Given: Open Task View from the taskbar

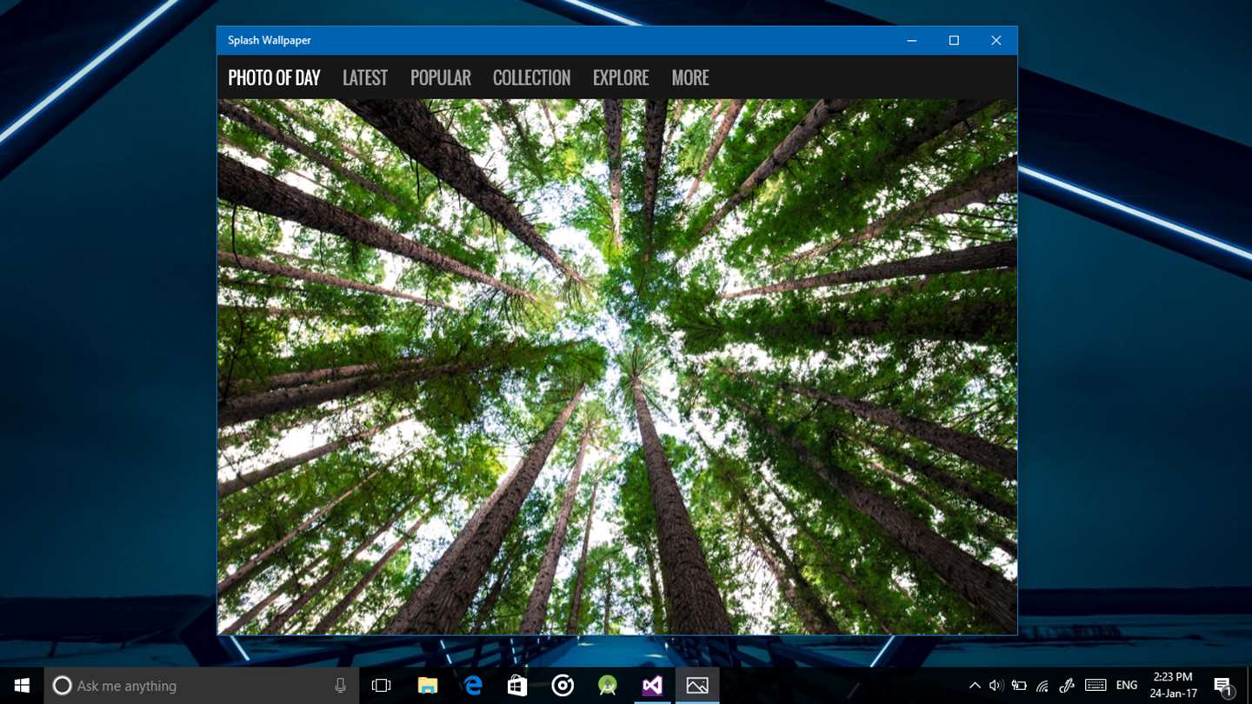Looking at the screenshot, I should point(381,686).
